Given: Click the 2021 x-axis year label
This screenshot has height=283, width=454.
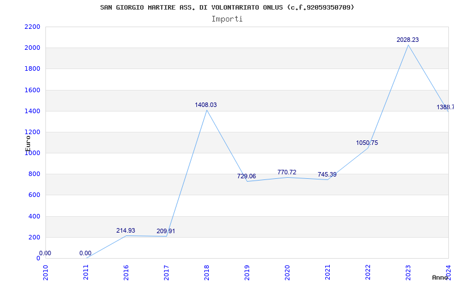Looking at the screenshot, I should click(327, 273).
